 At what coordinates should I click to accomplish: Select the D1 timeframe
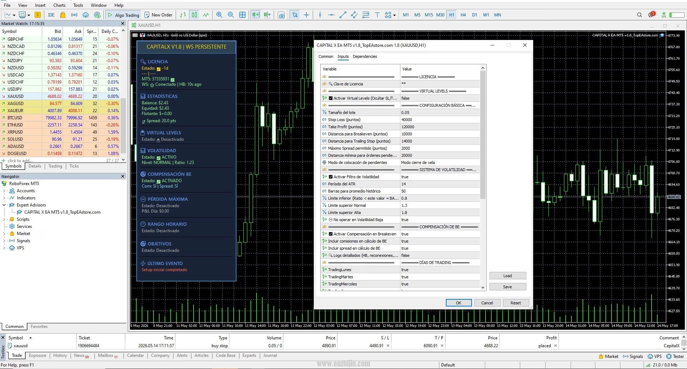474,15
